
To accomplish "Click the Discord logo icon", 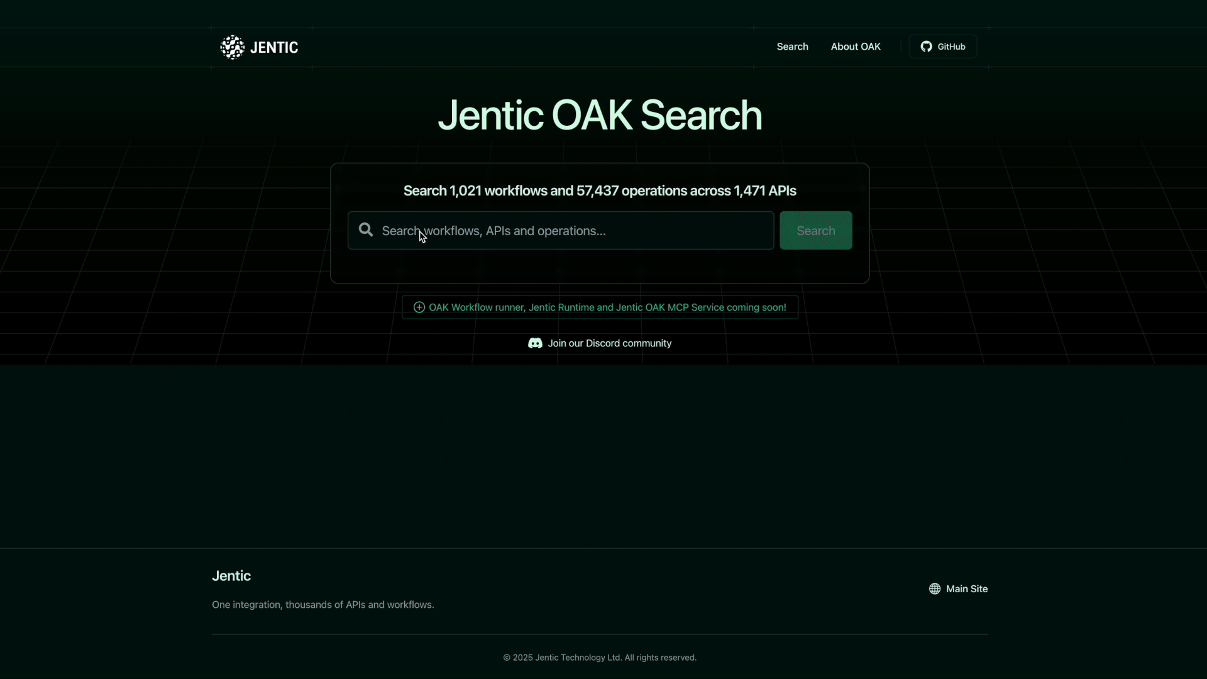I will (x=535, y=343).
